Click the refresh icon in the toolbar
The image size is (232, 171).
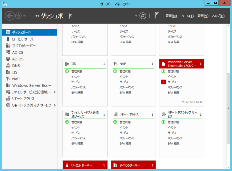point(142,16)
